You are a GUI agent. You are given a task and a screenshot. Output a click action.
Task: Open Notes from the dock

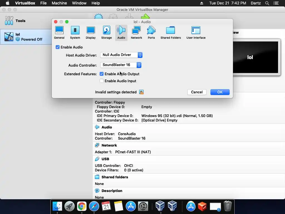pos(119,206)
